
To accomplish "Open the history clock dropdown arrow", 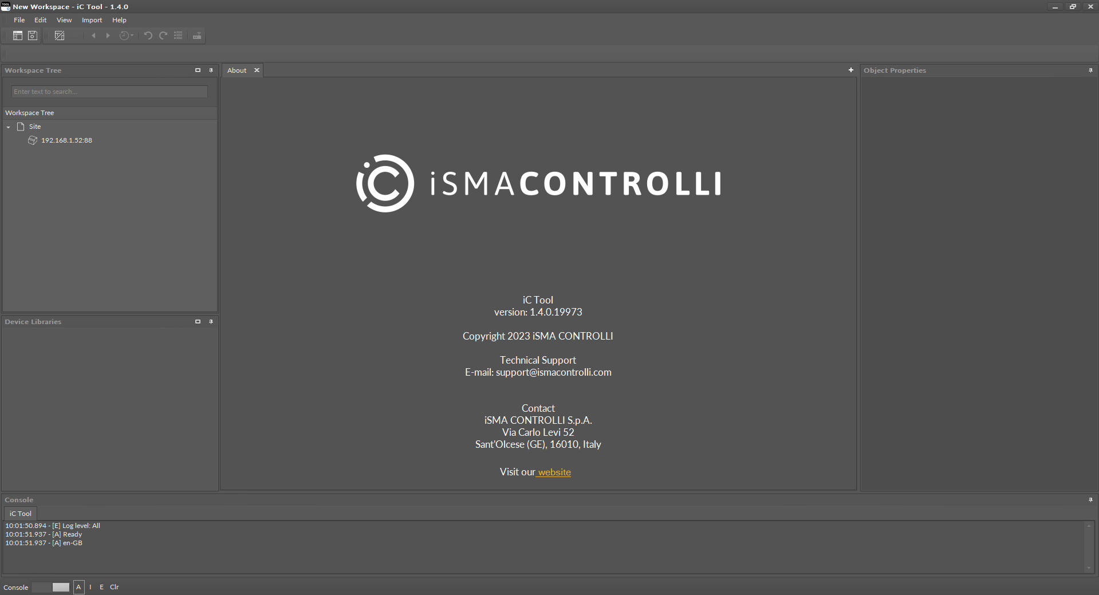I will point(132,36).
